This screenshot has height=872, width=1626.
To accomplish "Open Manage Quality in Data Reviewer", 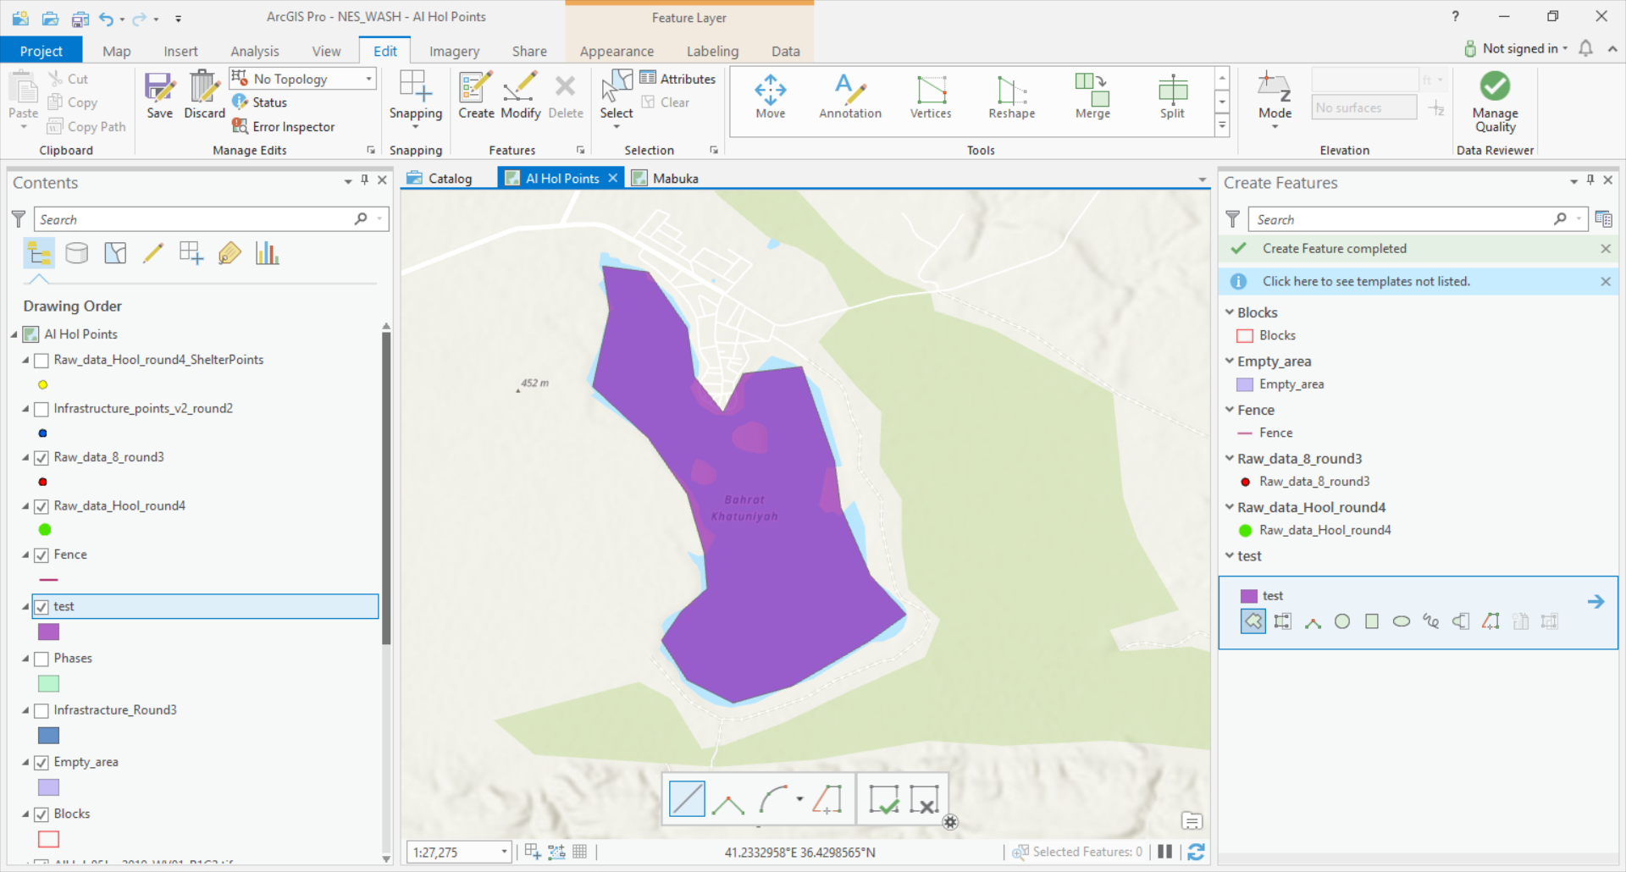I will pyautogui.click(x=1495, y=102).
